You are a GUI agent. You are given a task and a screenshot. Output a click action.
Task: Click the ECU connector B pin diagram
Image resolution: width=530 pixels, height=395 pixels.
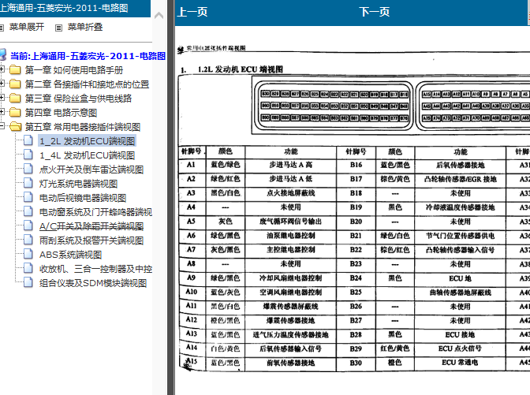[x=334, y=106]
